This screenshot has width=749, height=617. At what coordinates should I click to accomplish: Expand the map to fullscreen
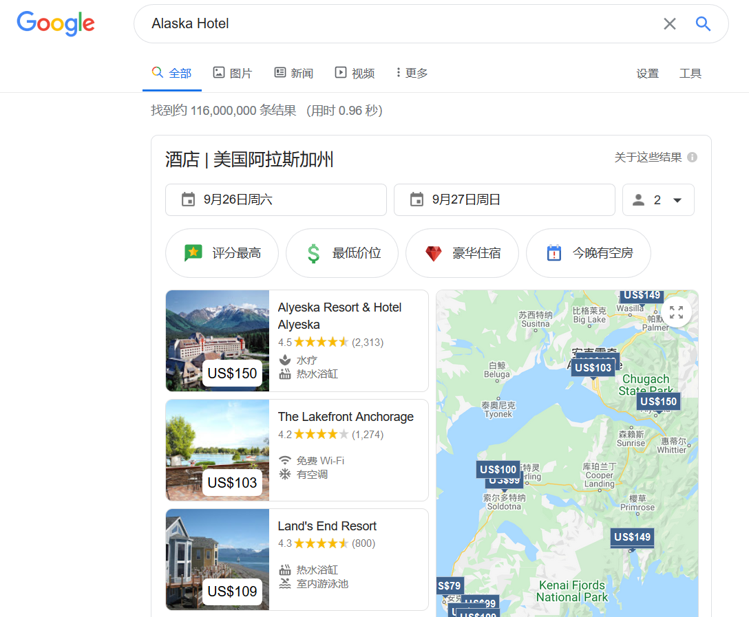coord(676,312)
